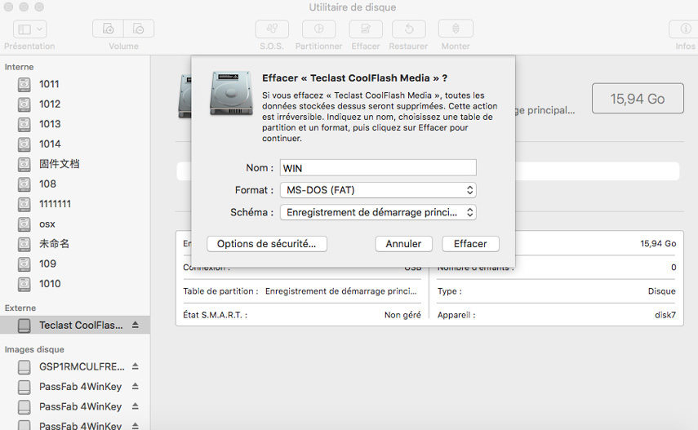This screenshot has width=698, height=430.
Task: Click the Restaurer toolbar icon
Action: point(408,29)
